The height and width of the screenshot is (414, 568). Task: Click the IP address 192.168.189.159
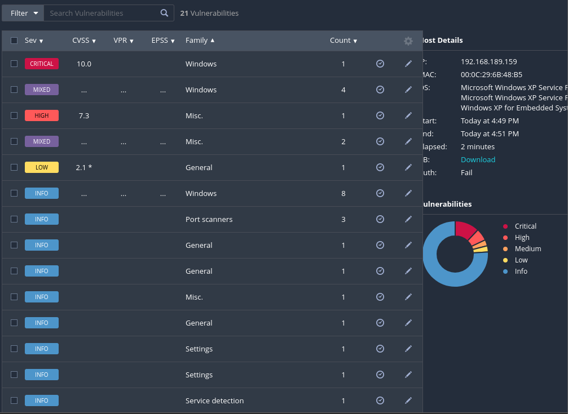click(x=488, y=61)
